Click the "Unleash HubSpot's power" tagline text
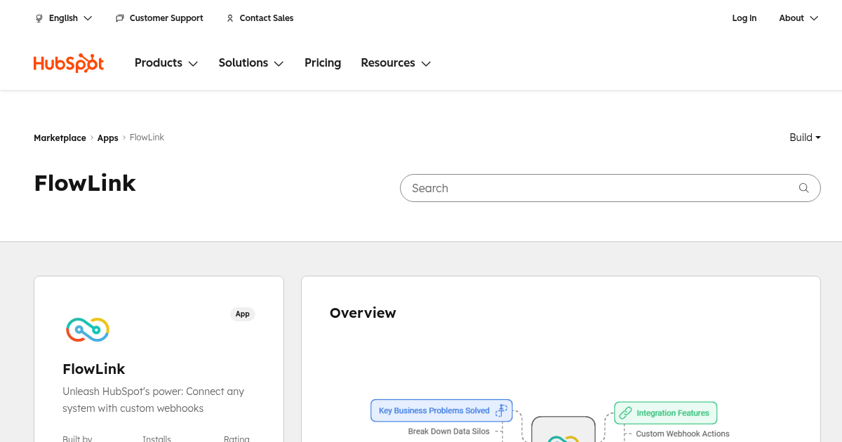 coord(154,400)
